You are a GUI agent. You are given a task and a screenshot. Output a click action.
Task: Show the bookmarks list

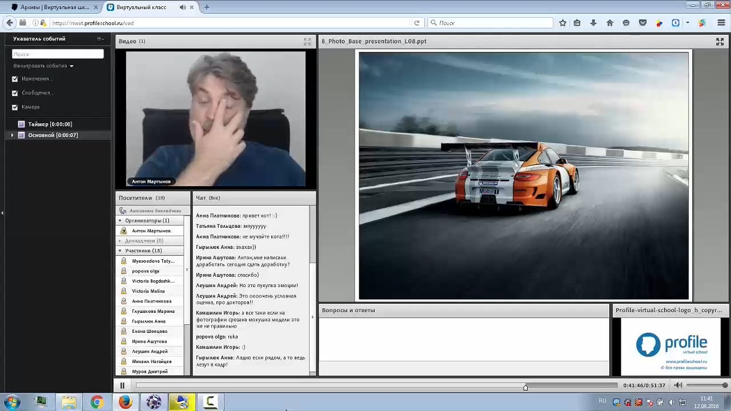point(577,23)
